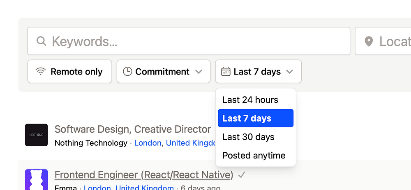Toggle the Remote only filter
The image size is (411, 190).
click(70, 72)
